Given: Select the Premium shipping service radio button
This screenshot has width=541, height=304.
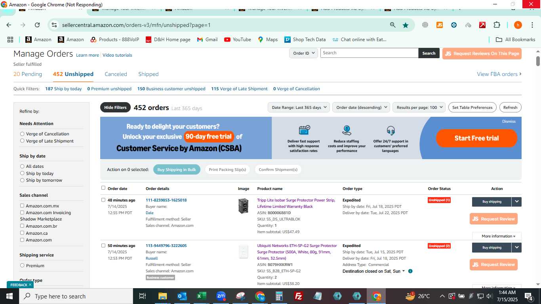Looking at the screenshot, I should click(22, 265).
